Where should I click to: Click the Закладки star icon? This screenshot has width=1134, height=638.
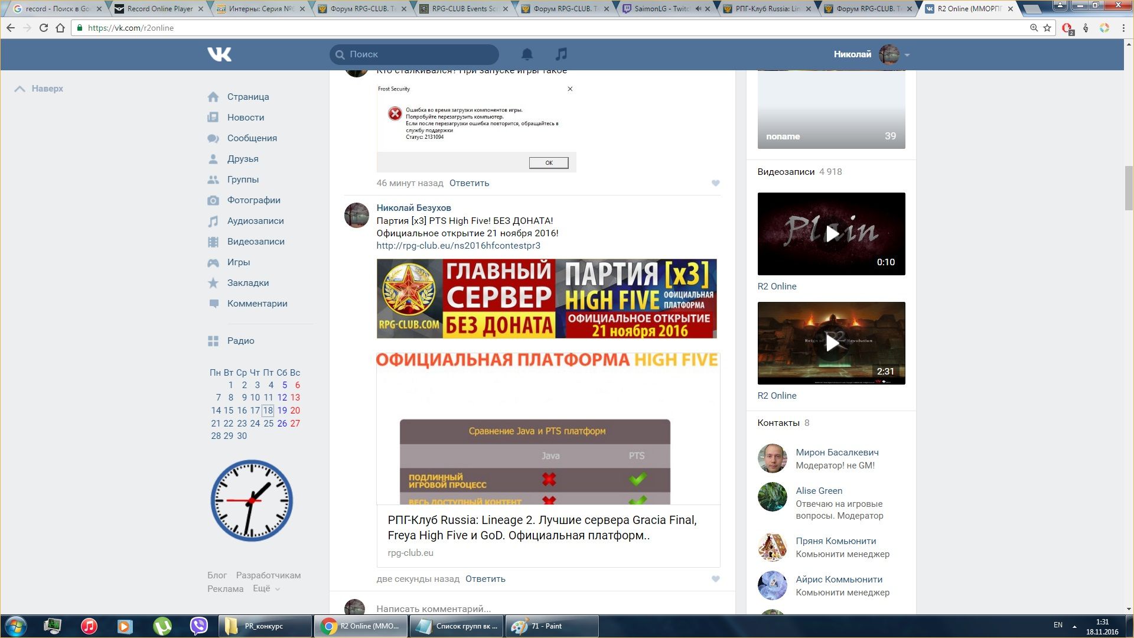pyautogui.click(x=213, y=283)
